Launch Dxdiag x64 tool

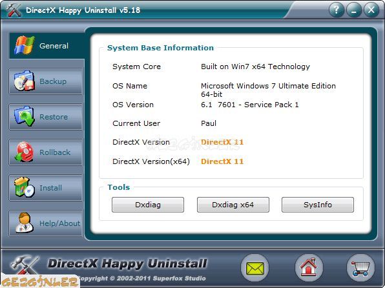tap(233, 205)
